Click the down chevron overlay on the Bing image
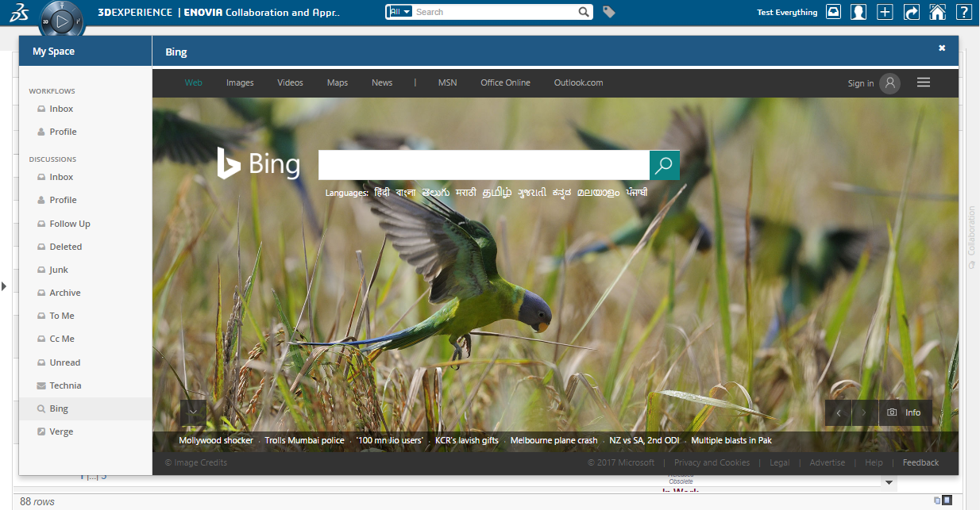The height and width of the screenshot is (510, 980). (193, 412)
